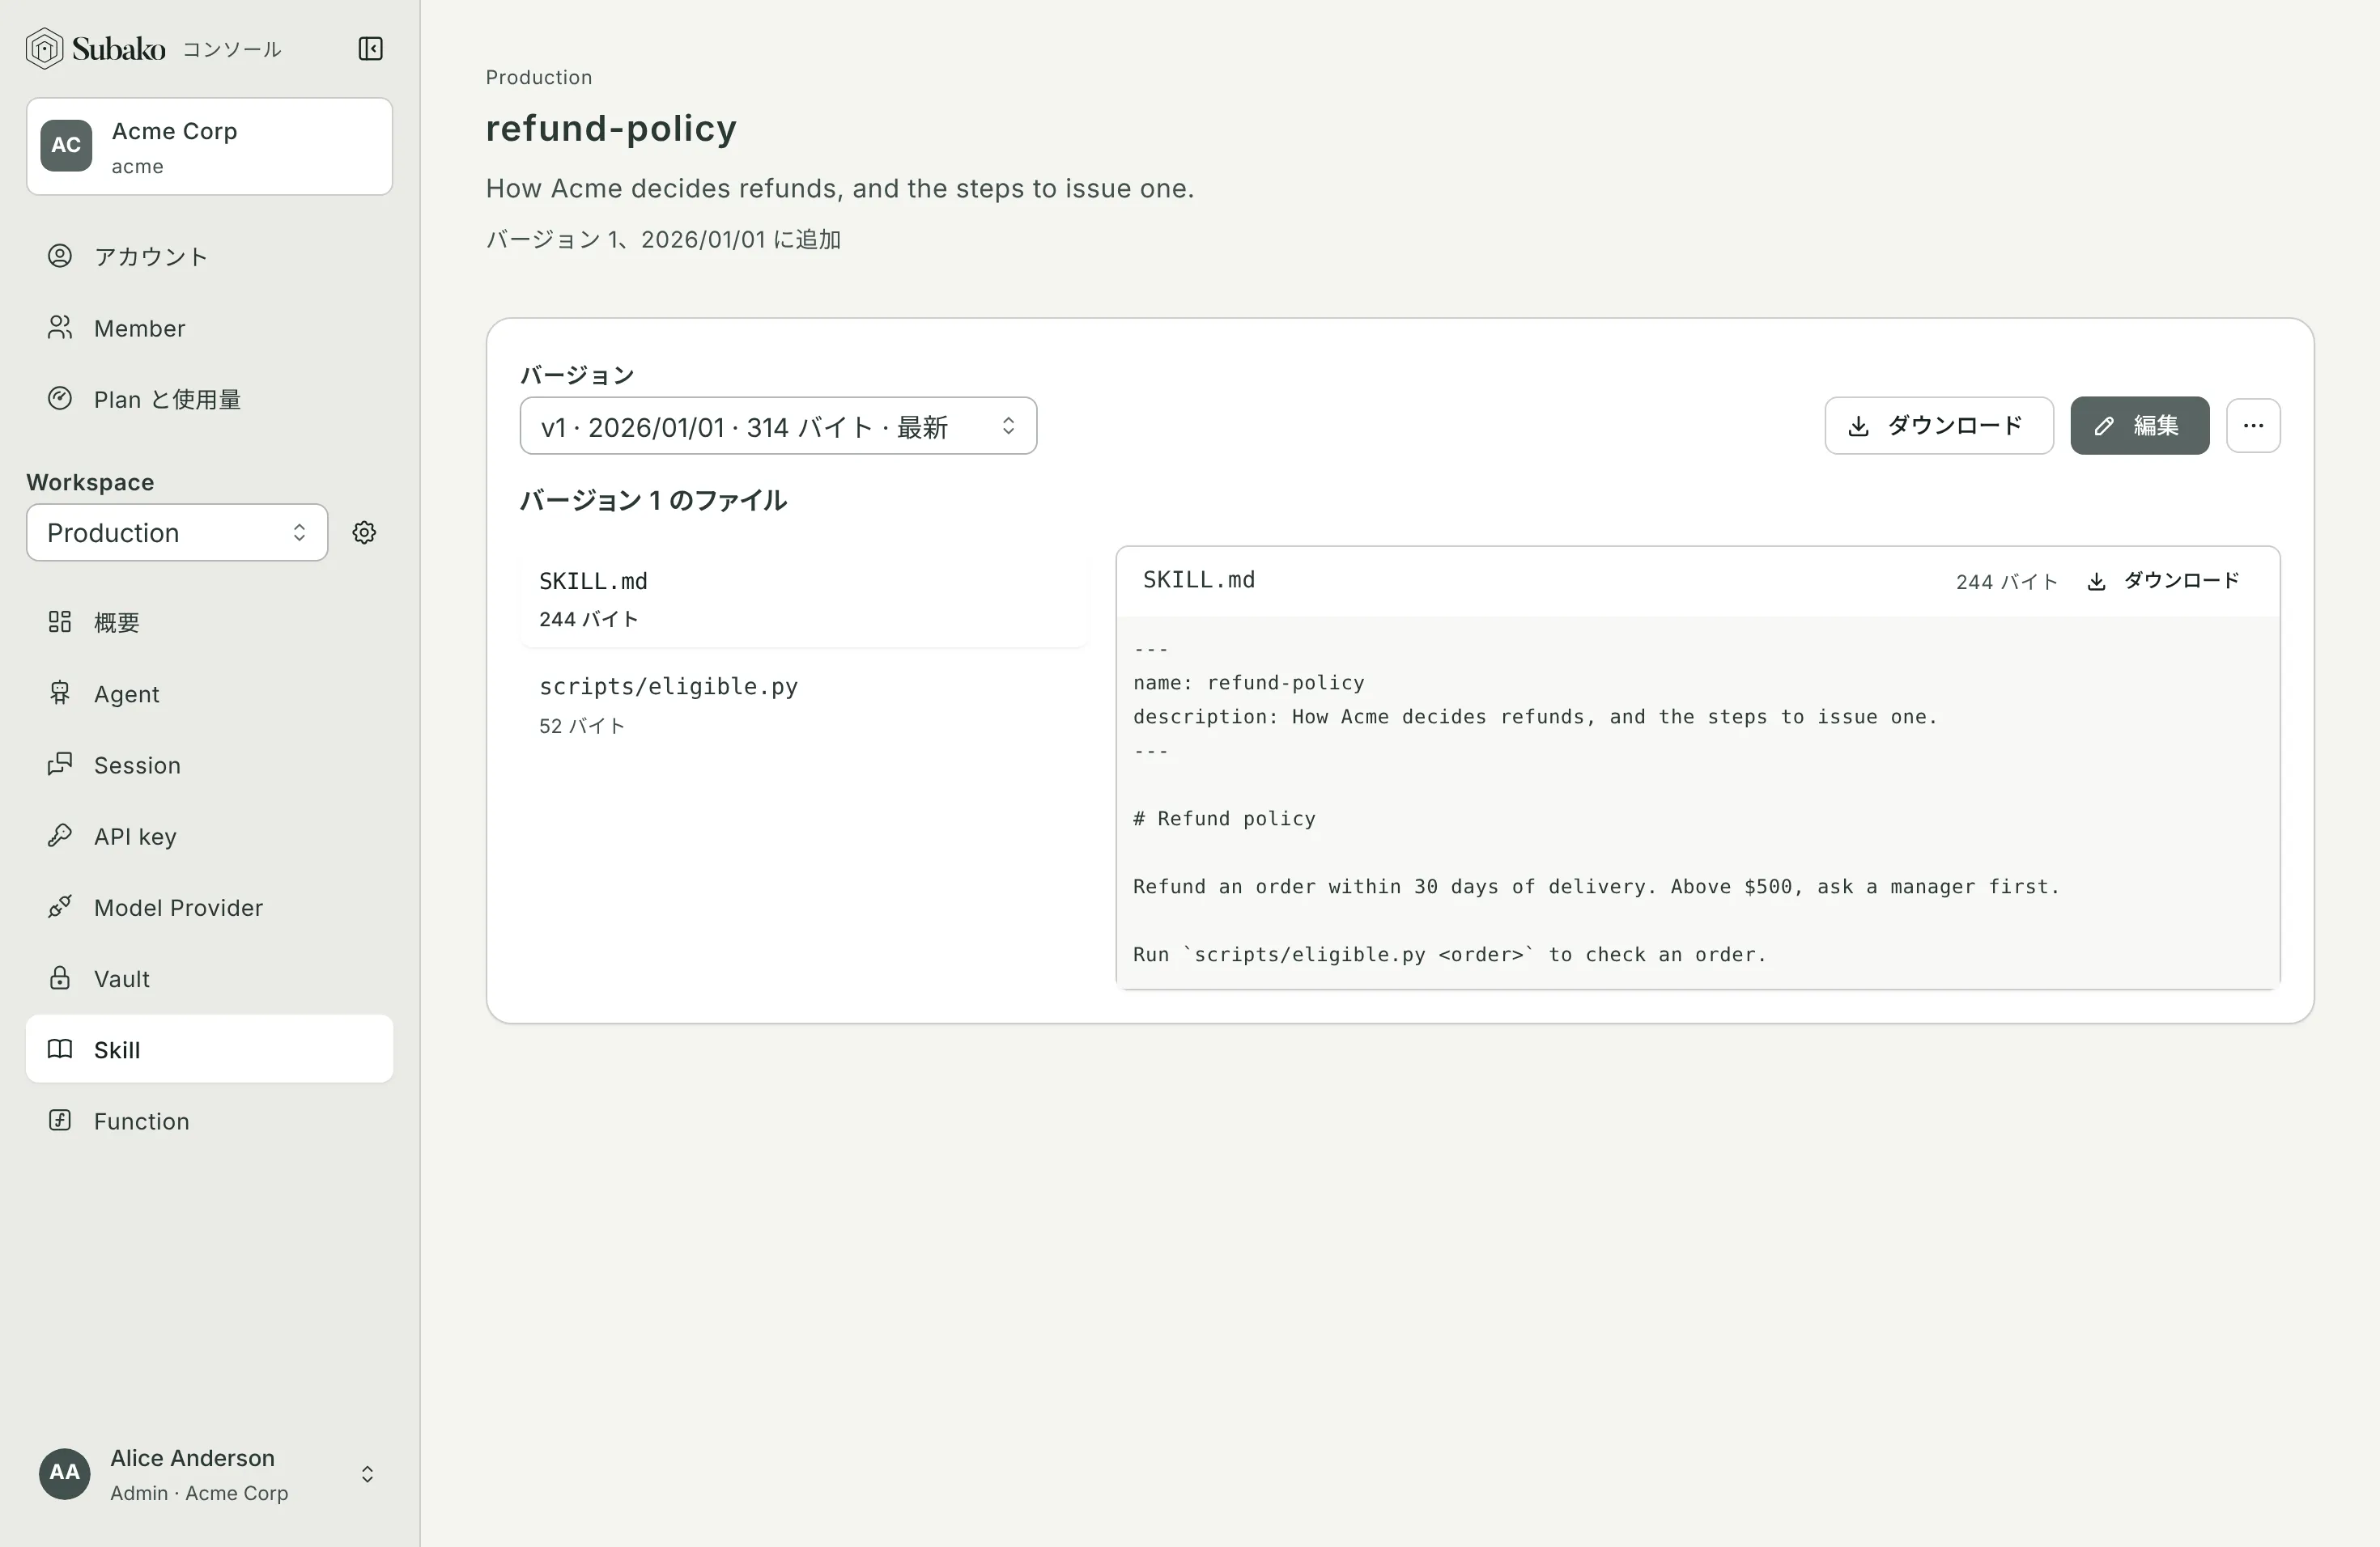Image resolution: width=2380 pixels, height=1547 pixels.
Task: Download the SKILL.md file from preview header
Action: coord(2163,581)
